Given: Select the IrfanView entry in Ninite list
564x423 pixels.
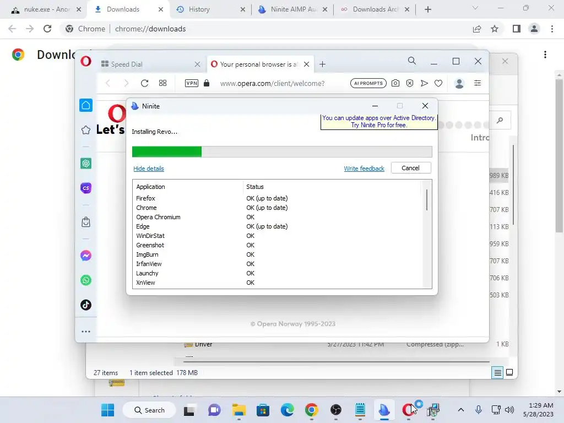Looking at the screenshot, I should (x=276, y=264).
